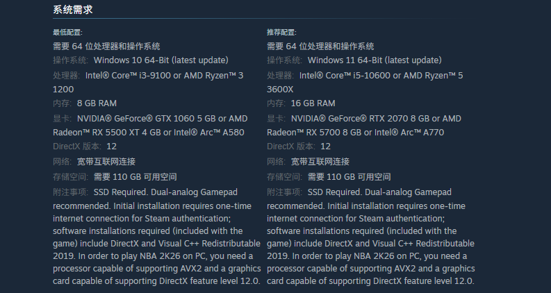This screenshot has width=551, height=293.
Task: Click the 系统需求 section heading
Action: pos(73,10)
